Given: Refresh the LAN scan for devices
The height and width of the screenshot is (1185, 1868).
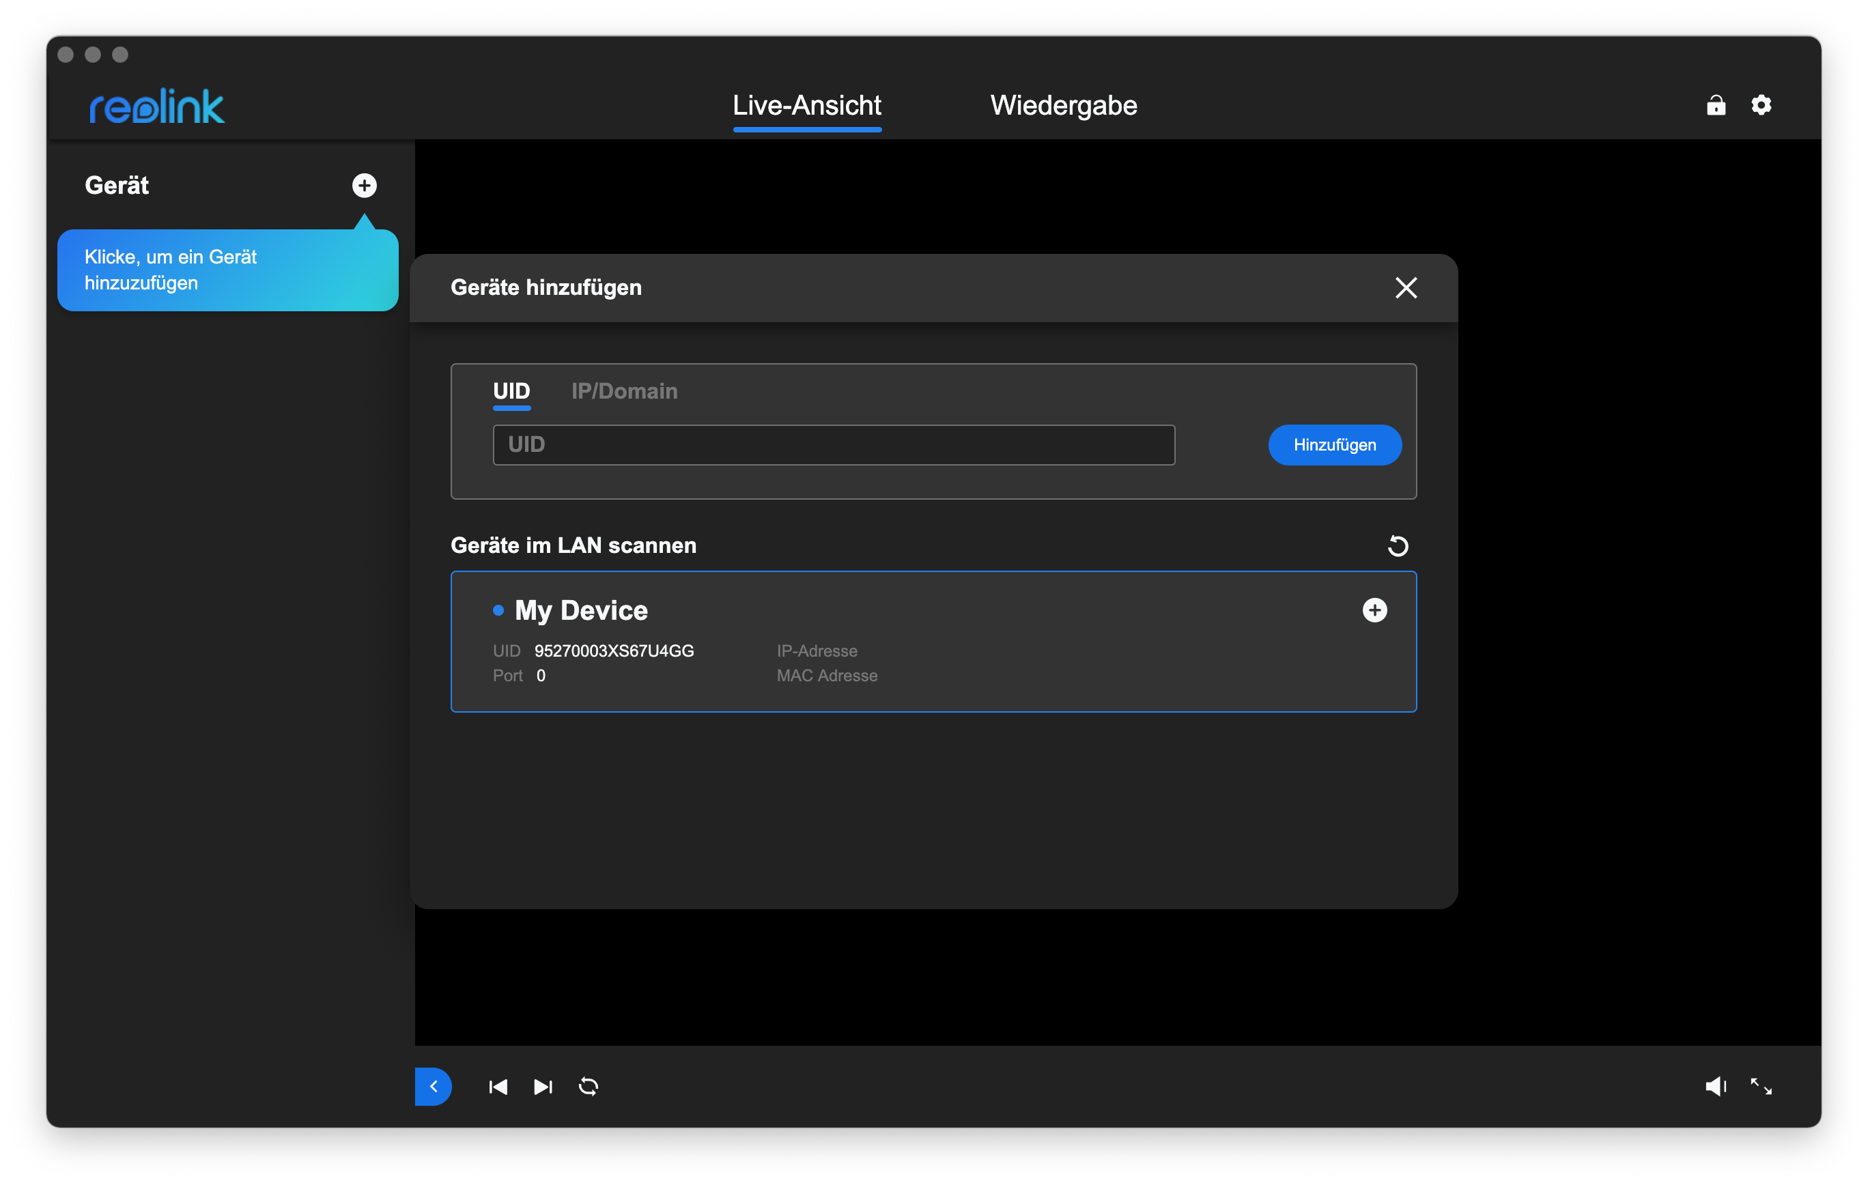Looking at the screenshot, I should coord(1397,546).
